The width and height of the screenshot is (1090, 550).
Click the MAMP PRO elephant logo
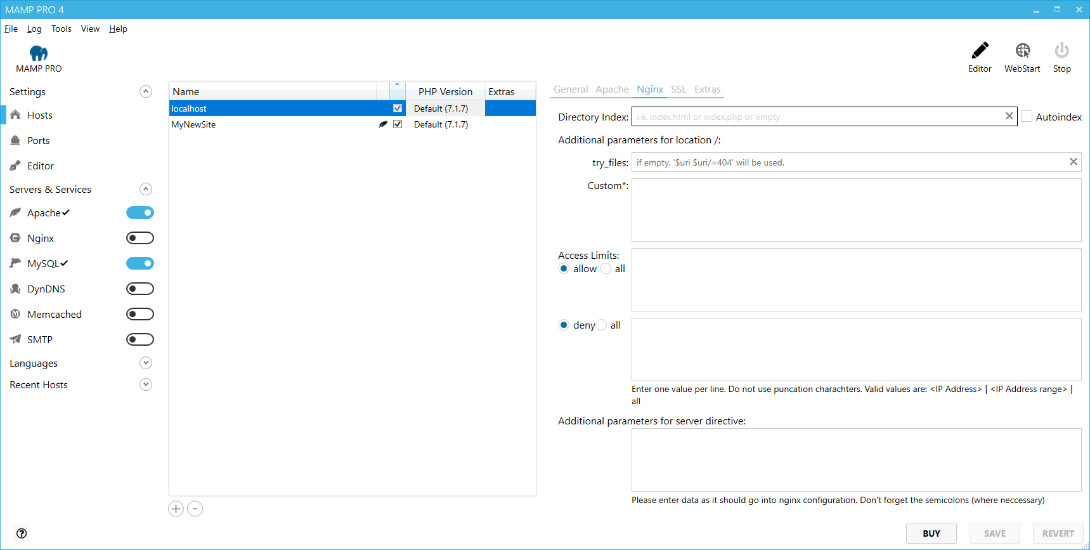pyautogui.click(x=39, y=53)
